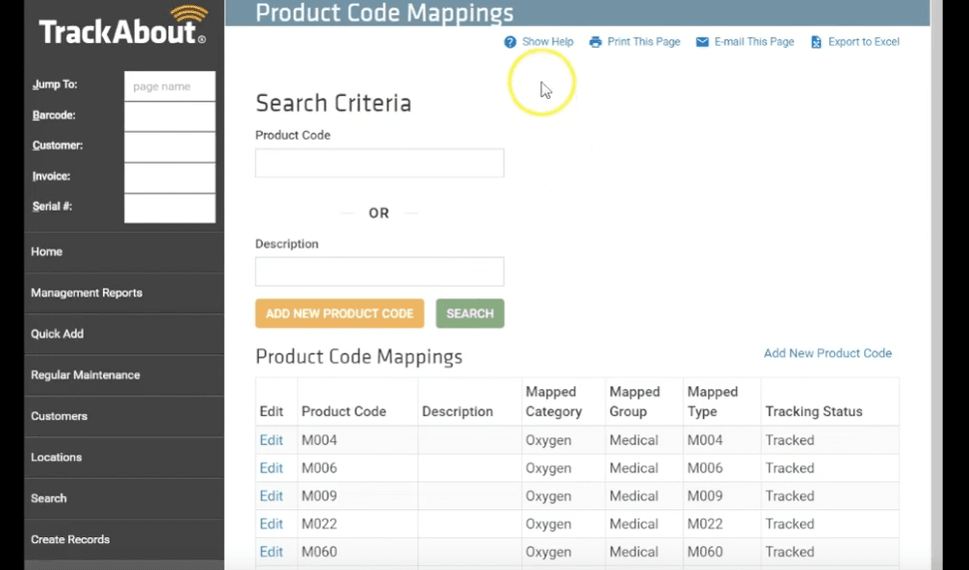The image size is (969, 570).
Task: Click the printer icon for Print This Page
Action: (595, 42)
